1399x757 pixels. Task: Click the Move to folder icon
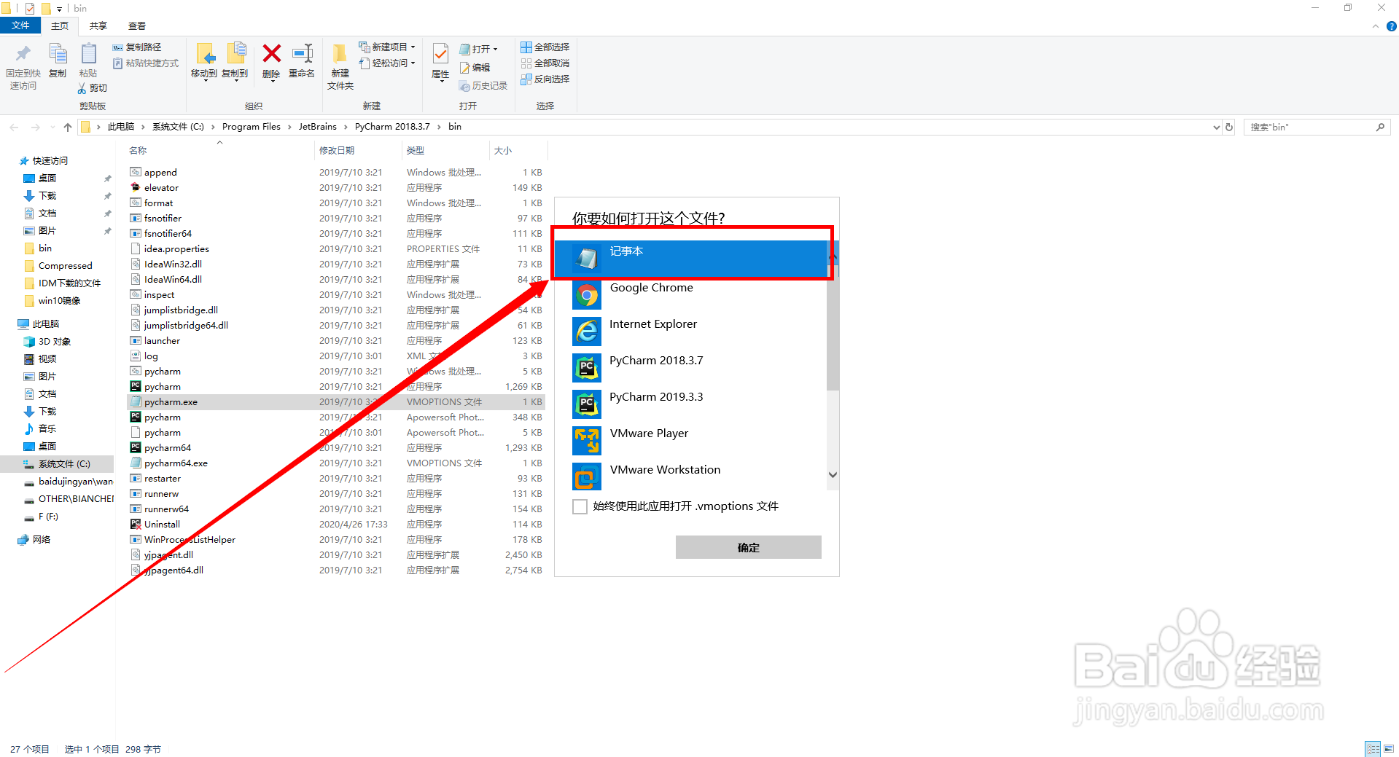[x=204, y=54]
